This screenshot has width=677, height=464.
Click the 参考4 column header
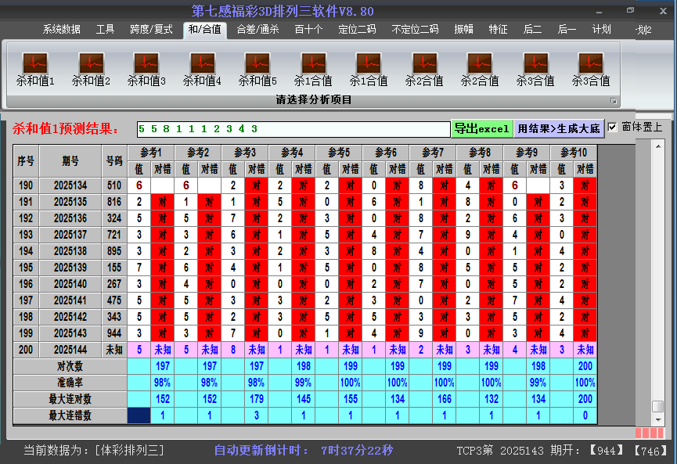pyautogui.click(x=292, y=153)
